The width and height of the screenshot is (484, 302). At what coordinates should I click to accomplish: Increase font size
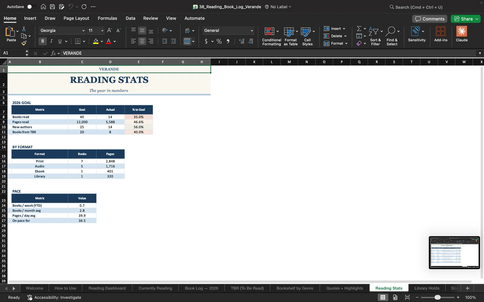click(110, 30)
